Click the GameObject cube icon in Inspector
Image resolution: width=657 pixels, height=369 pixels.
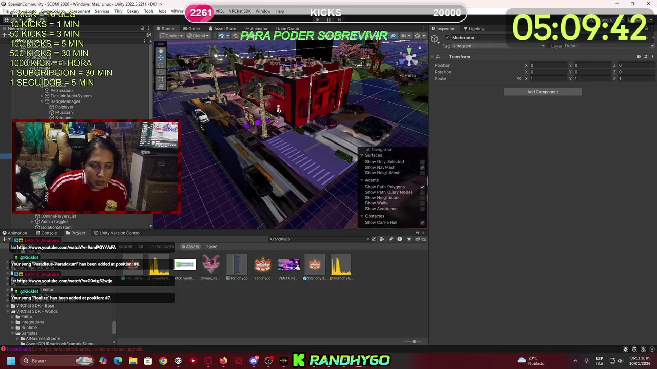tap(435, 39)
